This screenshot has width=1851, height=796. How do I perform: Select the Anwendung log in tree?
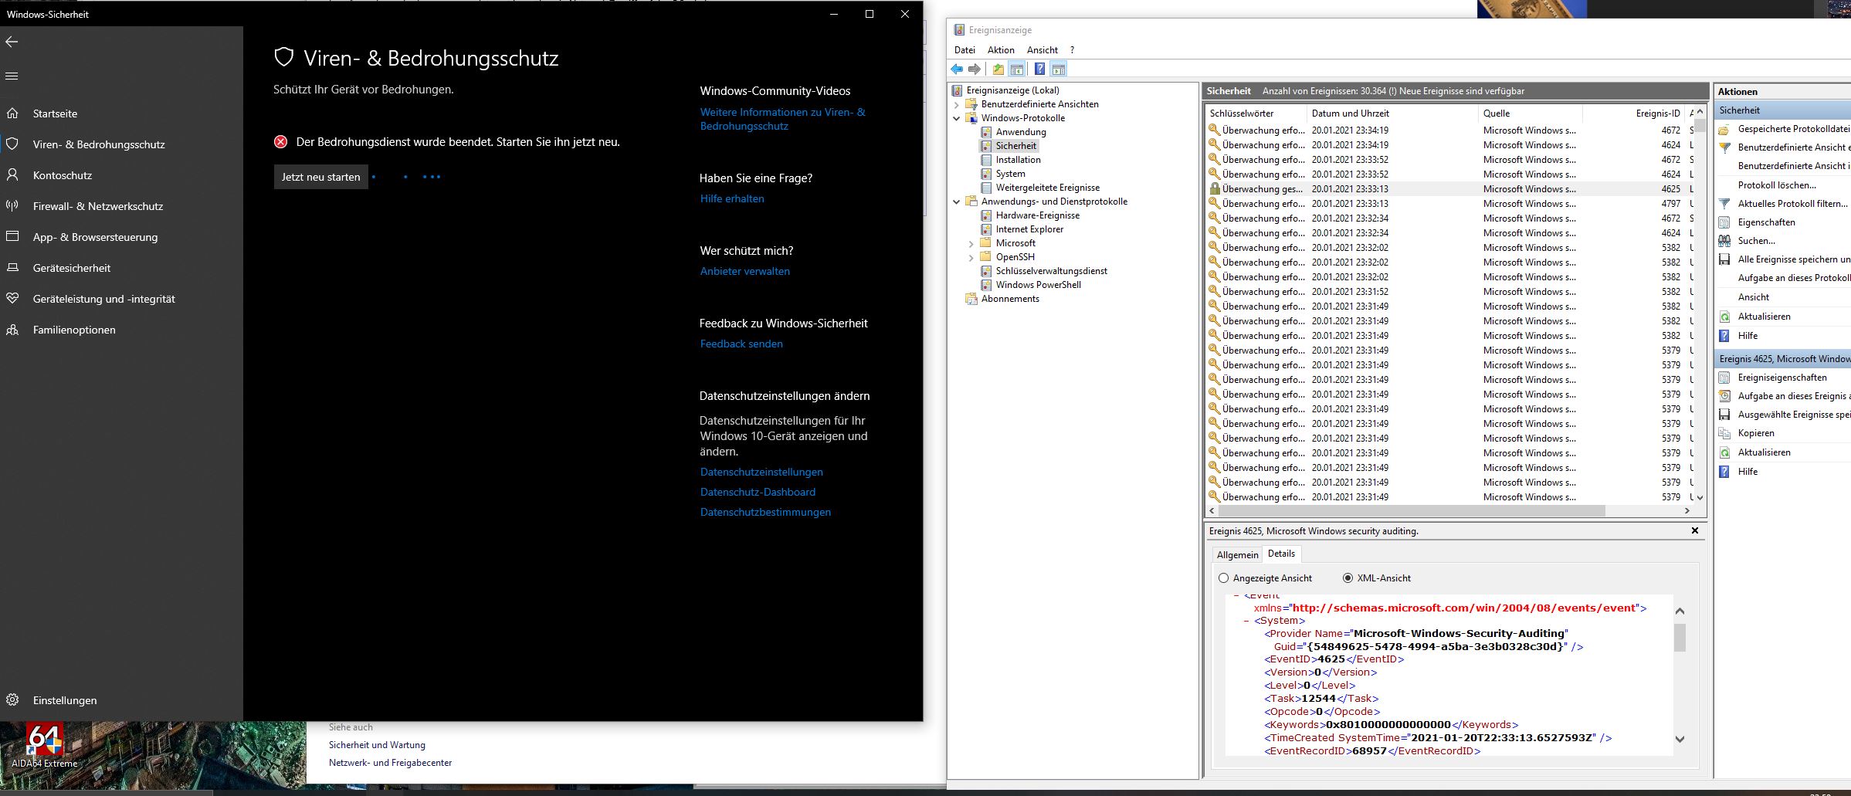(1021, 132)
